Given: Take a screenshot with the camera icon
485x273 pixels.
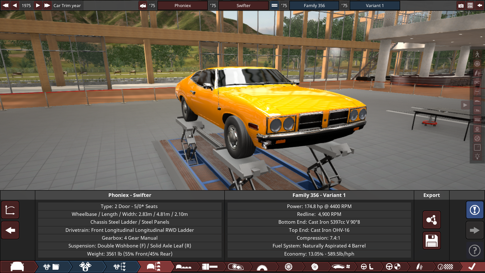Looking at the screenshot, I should 461,6.
